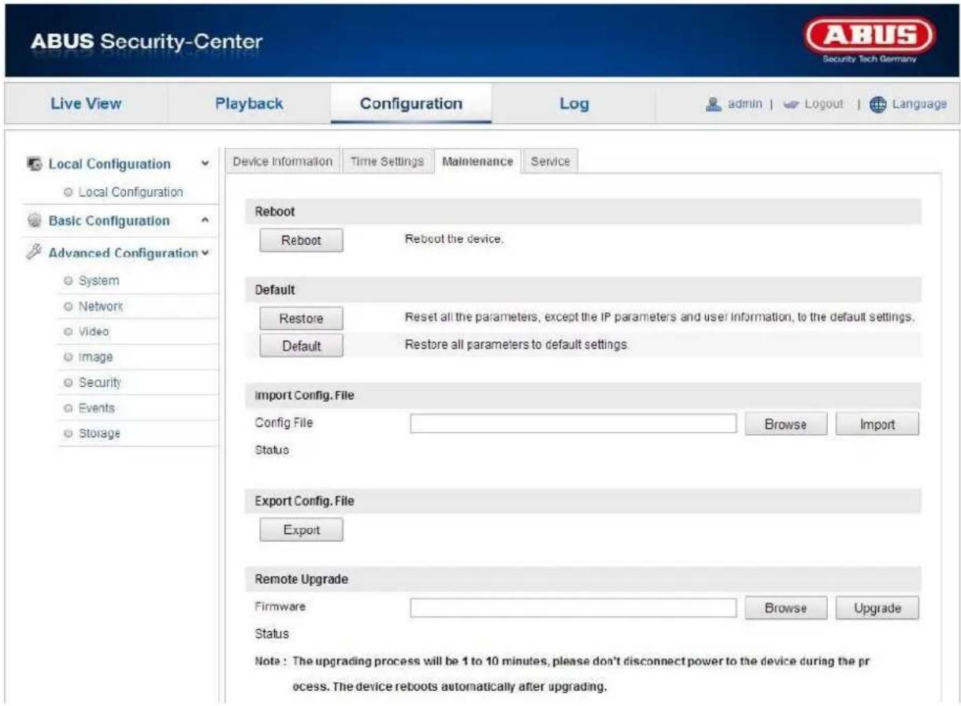Click the Basic Configuration heading
The image size is (961, 706).
pos(109,221)
